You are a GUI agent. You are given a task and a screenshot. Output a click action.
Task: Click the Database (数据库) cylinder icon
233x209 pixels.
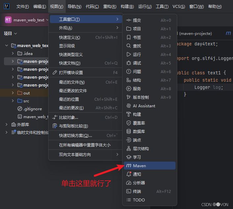click(x=128, y=131)
